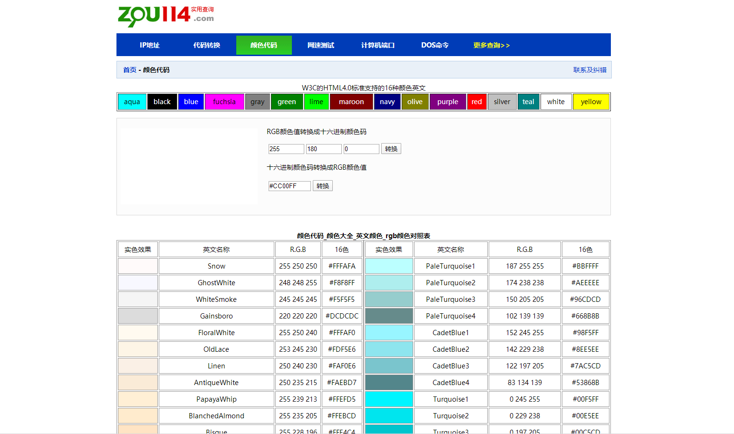Image resolution: width=734 pixels, height=434 pixels.
Task: Click 转换 button beside the hex field
Action: coord(323,186)
